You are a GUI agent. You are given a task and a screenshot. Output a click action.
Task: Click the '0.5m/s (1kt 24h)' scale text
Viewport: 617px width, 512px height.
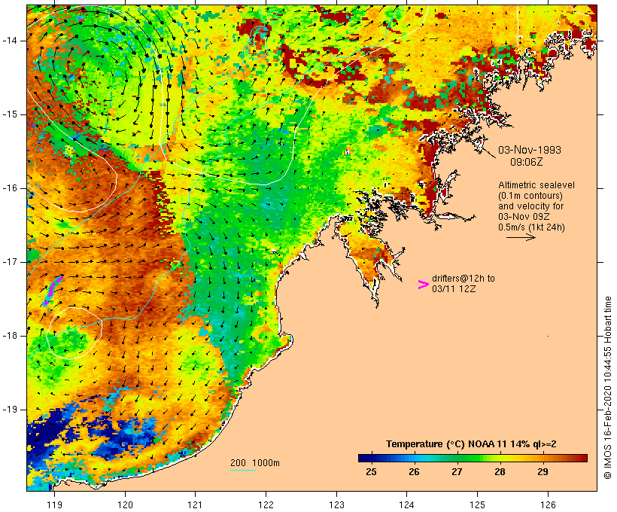[x=531, y=227]
